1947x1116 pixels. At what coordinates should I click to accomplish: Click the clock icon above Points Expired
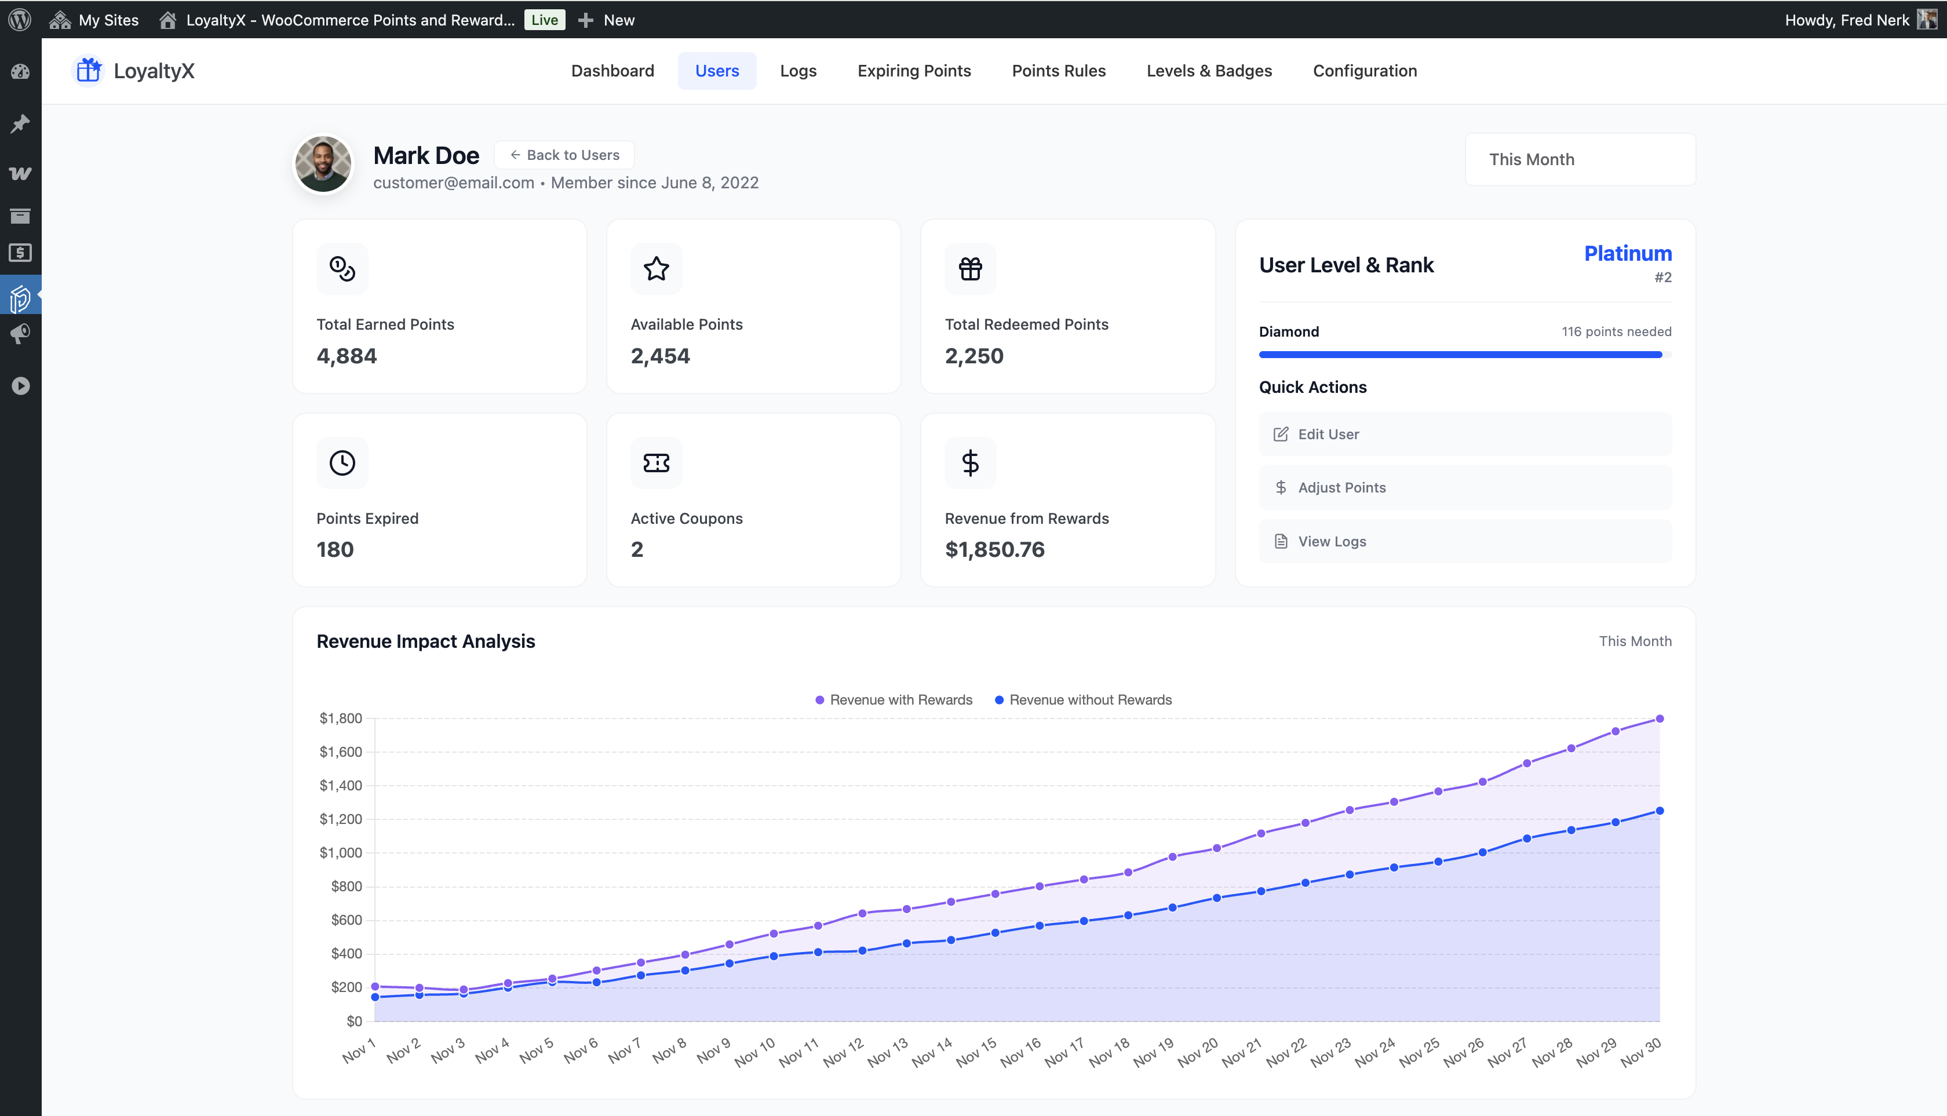342,462
